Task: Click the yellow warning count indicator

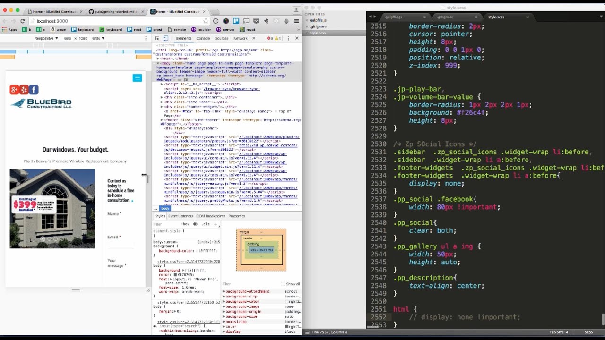Action: click(278, 38)
